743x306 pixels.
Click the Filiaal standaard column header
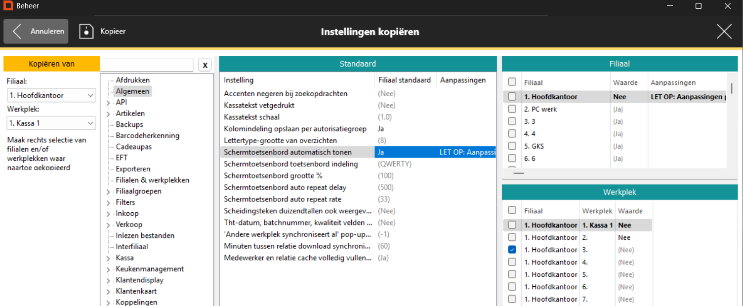tap(404, 80)
